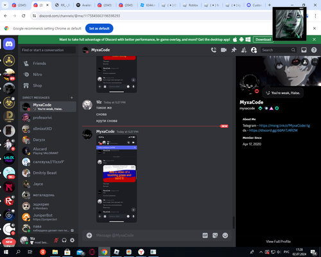The image size is (321, 257).
Task: Open the sticker picker
Action: pos(215,235)
